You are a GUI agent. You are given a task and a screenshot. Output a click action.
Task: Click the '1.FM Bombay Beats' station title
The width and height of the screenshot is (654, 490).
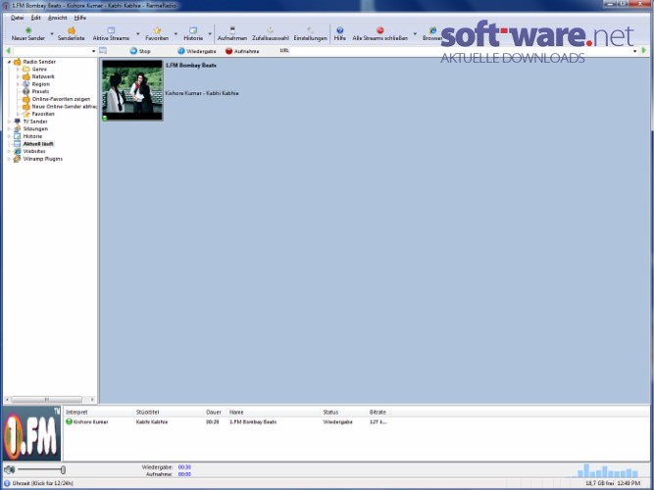pyautogui.click(x=190, y=65)
